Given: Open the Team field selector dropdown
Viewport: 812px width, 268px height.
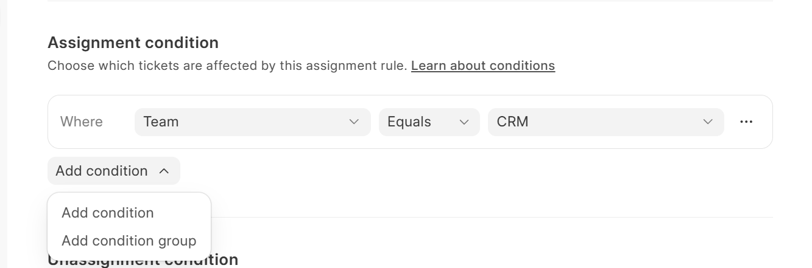Looking at the screenshot, I should 252,122.
